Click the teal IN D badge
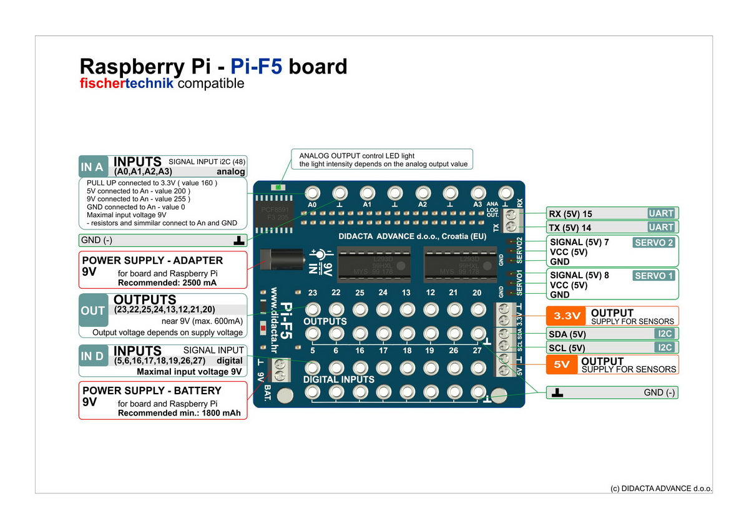 92,356
